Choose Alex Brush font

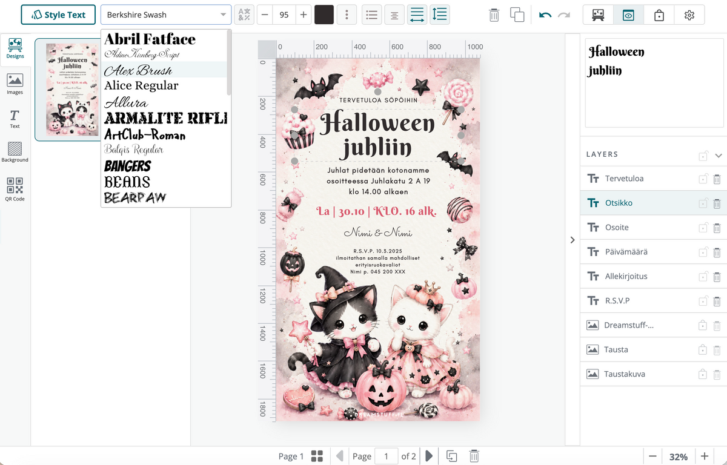[x=164, y=70]
